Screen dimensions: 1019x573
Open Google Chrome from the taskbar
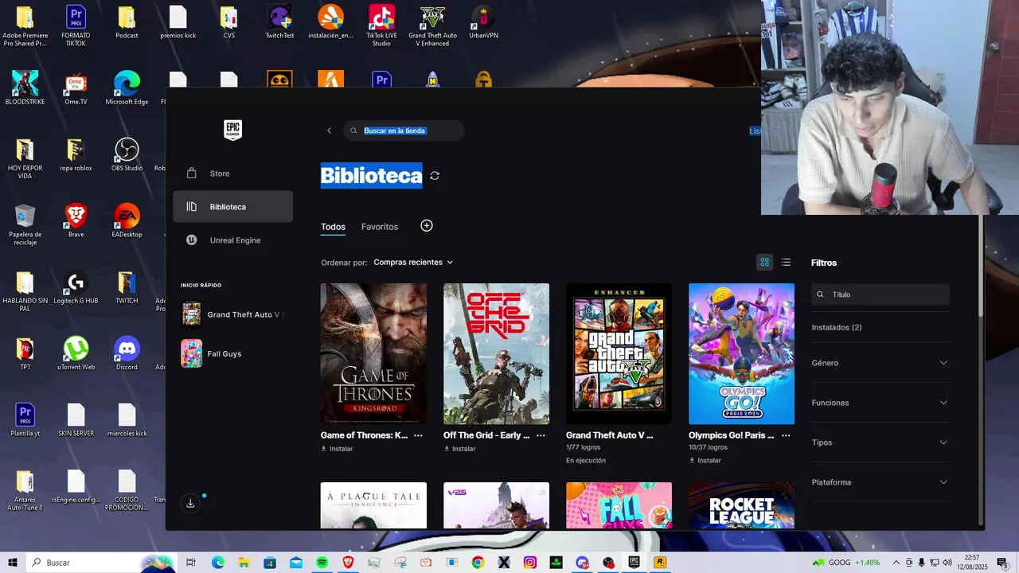[x=478, y=563]
